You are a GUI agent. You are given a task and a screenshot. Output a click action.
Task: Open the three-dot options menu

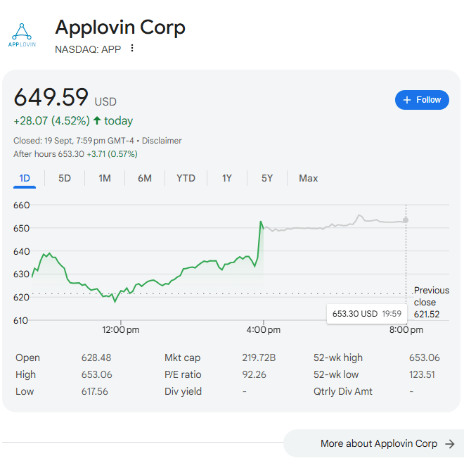(131, 49)
